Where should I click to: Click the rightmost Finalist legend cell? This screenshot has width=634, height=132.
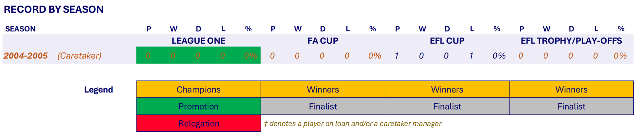(x=571, y=107)
